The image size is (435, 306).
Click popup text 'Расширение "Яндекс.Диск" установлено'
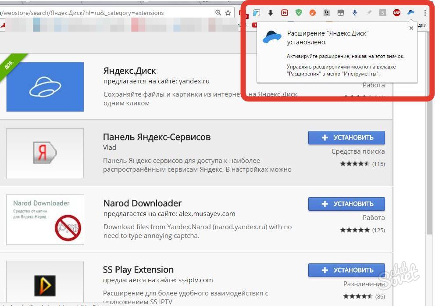pos(328,38)
